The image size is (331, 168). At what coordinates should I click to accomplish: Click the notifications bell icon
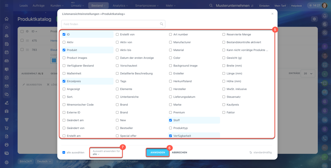point(325,16)
